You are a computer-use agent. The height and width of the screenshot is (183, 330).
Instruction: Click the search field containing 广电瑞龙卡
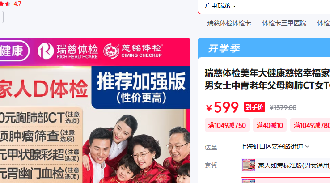tap(264, 6)
